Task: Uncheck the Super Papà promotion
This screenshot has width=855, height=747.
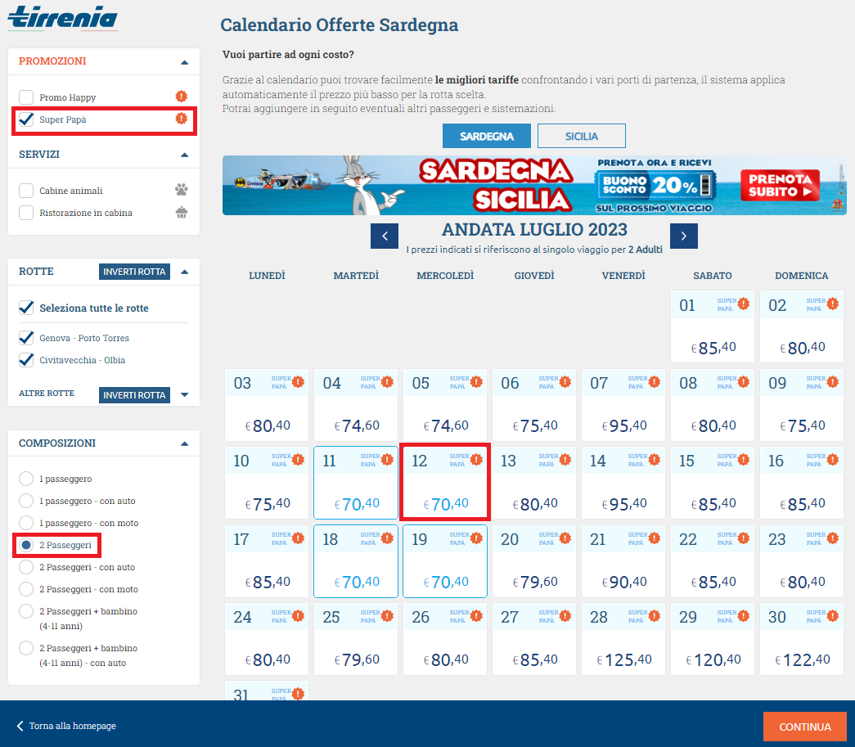Action: point(26,119)
